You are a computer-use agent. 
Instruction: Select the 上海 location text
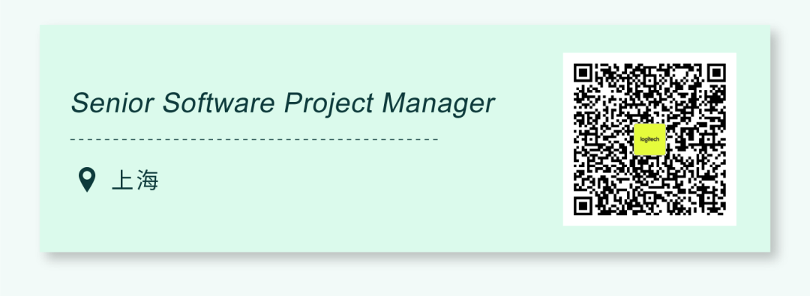click(x=135, y=181)
